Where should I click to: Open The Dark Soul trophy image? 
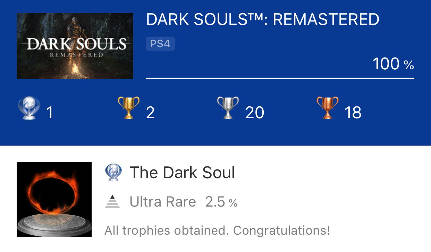point(54,200)
